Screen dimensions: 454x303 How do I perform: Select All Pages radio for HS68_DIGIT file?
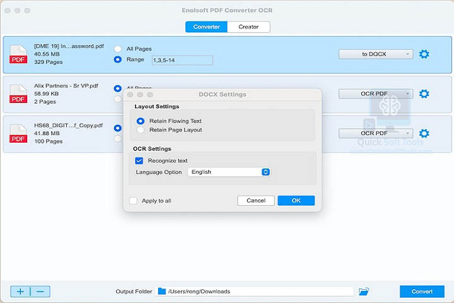(x=117, y=128)
